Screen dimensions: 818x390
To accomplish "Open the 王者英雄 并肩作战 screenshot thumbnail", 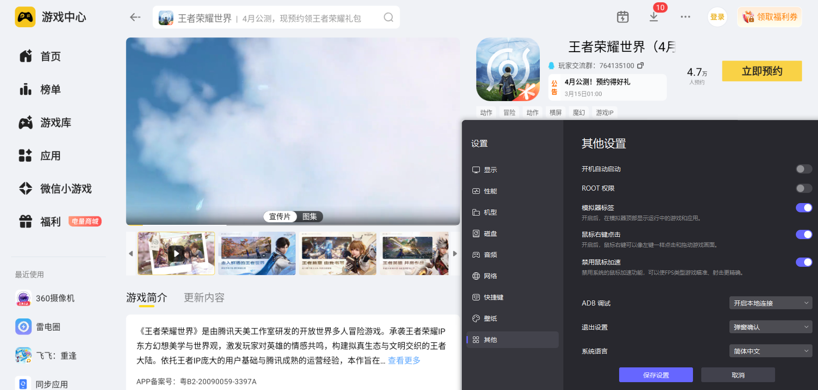I will click(414, 253).
